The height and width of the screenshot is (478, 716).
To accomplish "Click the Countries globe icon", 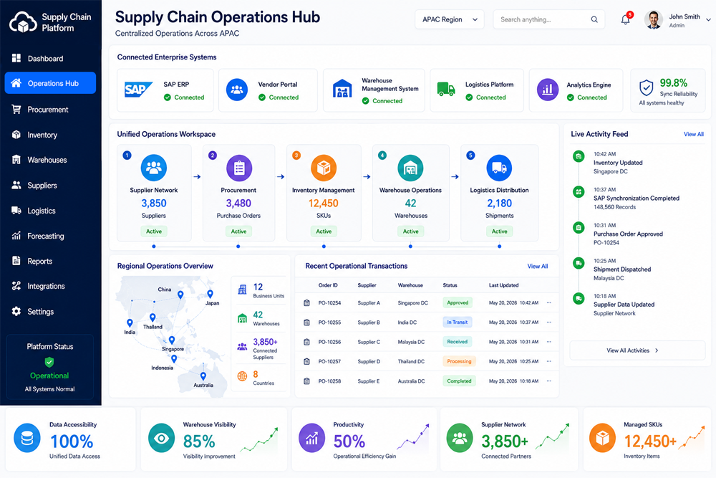I will click(x=243, y=376).
